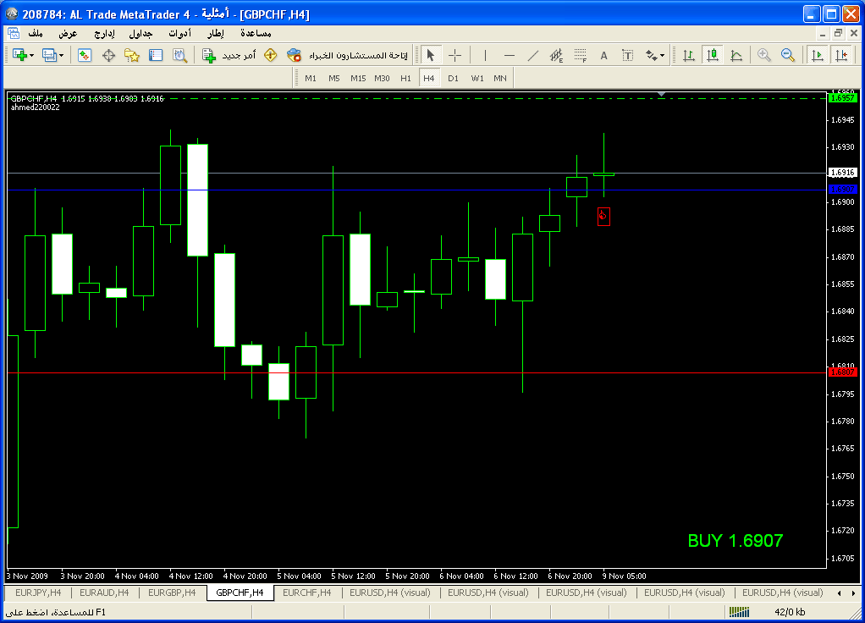
Task: Click the chart shift triangle marker at top
Action: (661, 95)
